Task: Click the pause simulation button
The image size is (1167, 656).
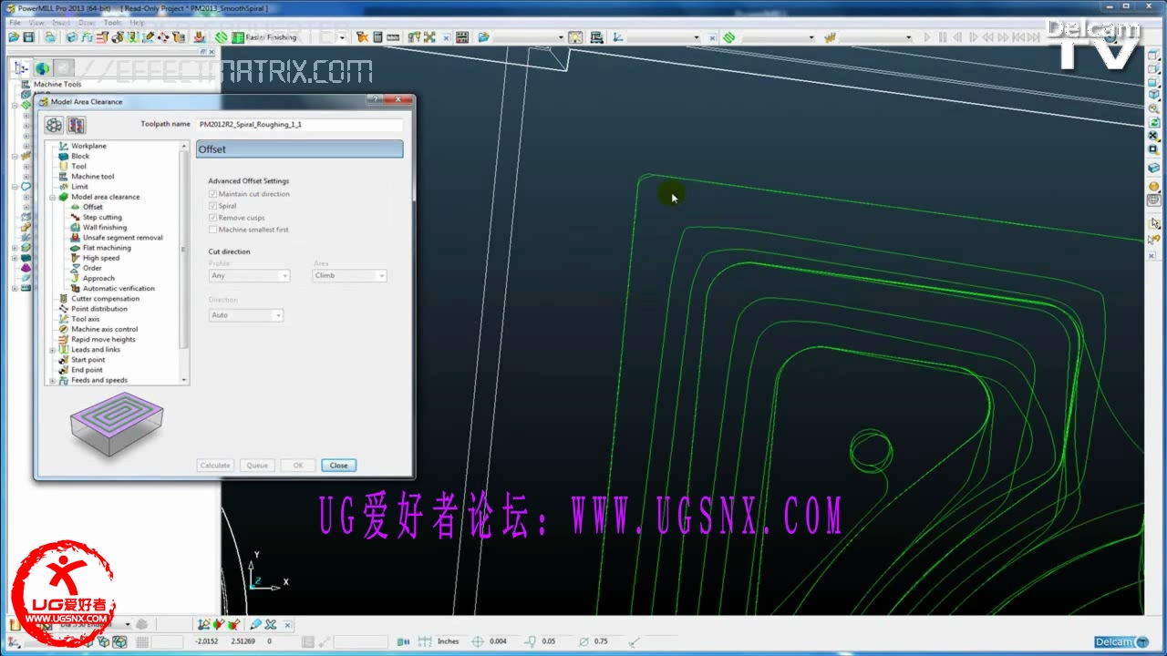Action: point(943,37)
